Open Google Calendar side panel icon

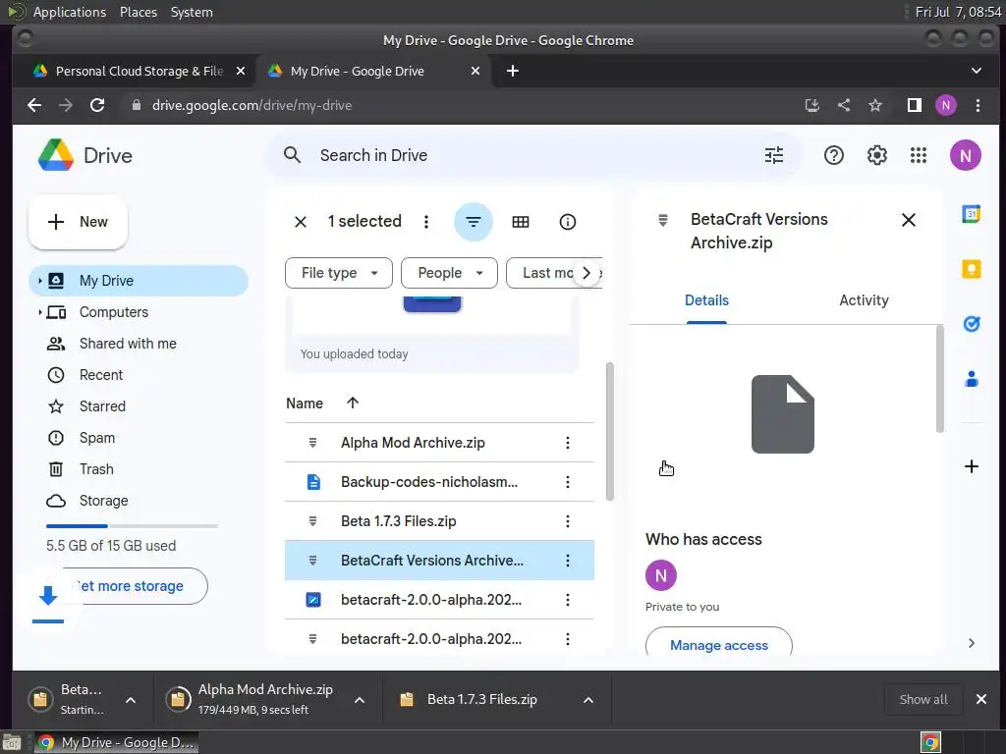[x=971, y=214]
